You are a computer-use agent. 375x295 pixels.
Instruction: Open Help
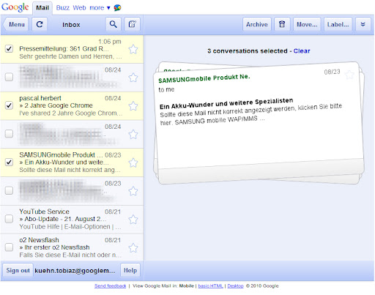[x=130, y=270]
